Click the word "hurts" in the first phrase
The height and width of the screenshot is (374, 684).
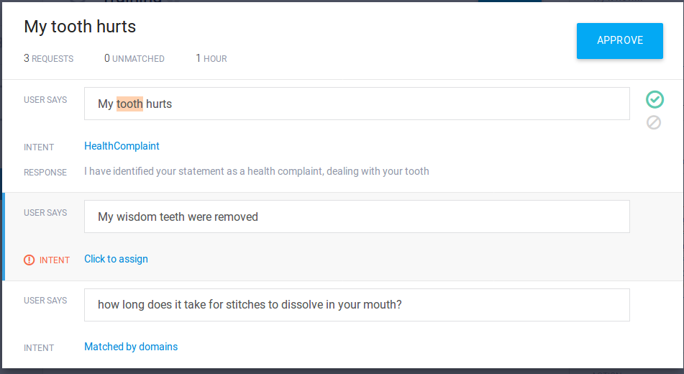(x=159, y=104)
